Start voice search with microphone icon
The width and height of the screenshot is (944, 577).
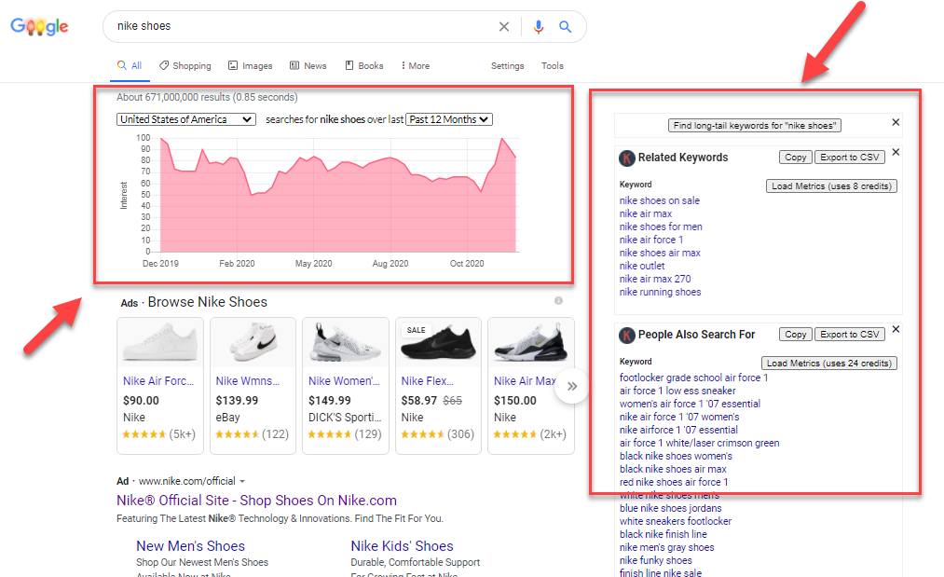(x=539, y=26)
